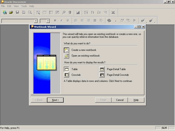This screenshot has width=175, height=131.
Task: Close the Workbook Wizard dialog
Action: tap(143, 27)
